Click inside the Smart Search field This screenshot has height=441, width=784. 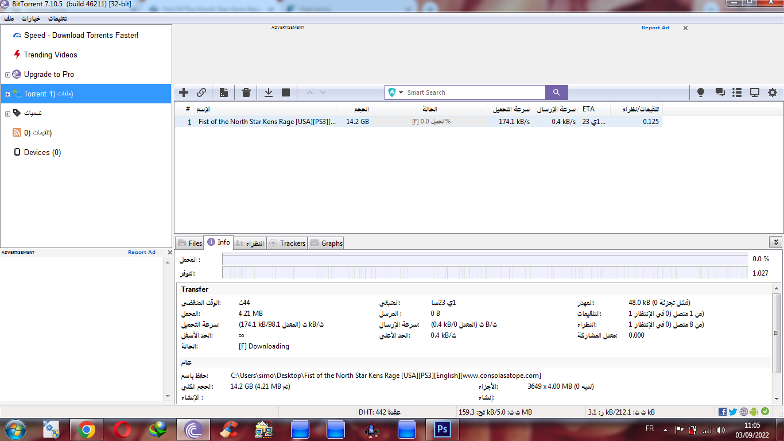(473, 92)
